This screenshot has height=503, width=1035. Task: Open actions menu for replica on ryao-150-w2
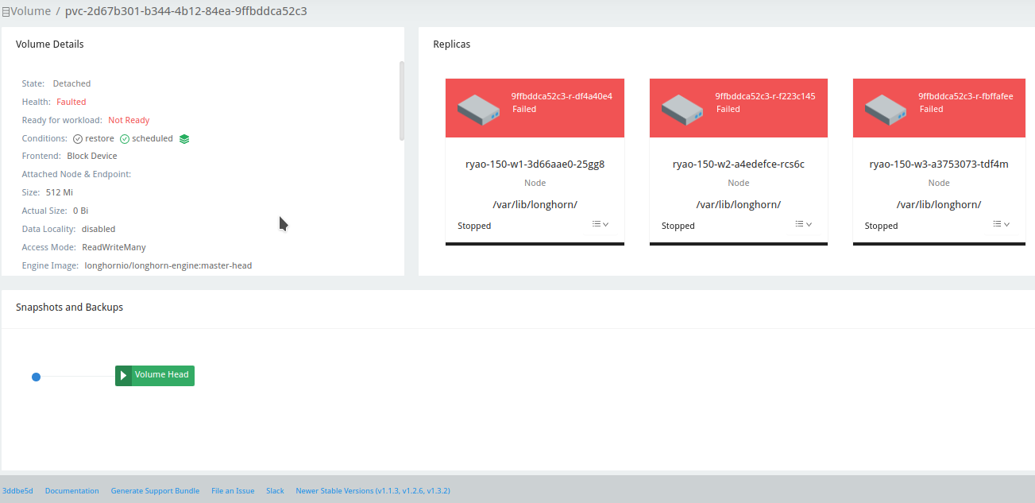pyautogui.click(x=804, y=225)
